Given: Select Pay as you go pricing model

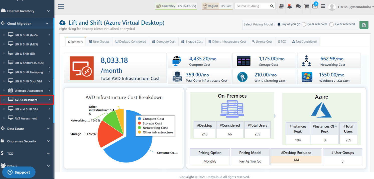Looking at the screenshot, I should (x=279, y=24).
